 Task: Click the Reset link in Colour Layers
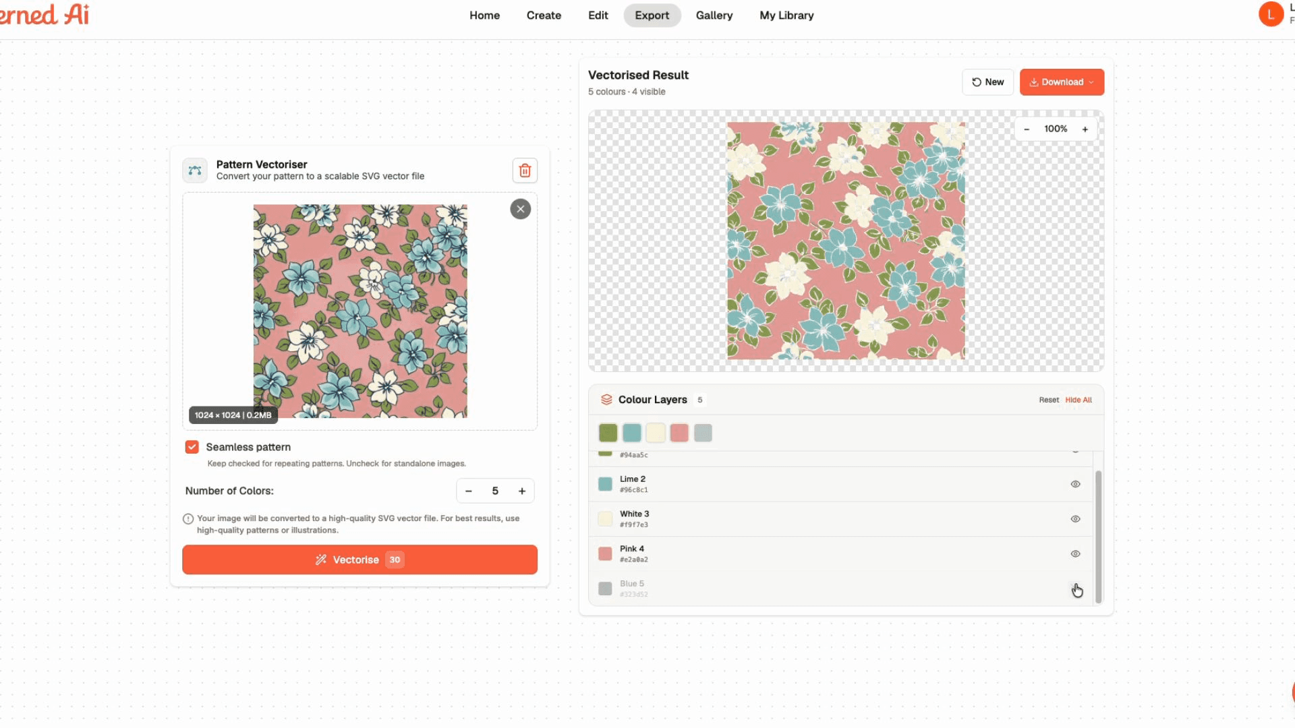tap(1049, 400)
